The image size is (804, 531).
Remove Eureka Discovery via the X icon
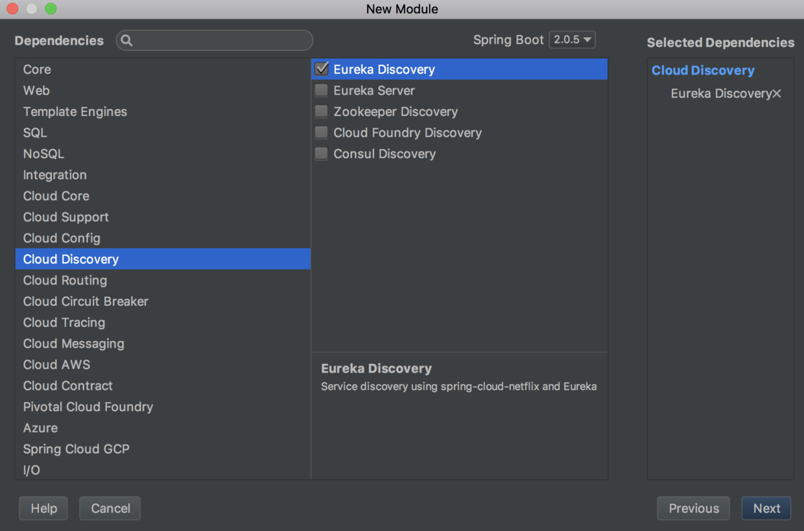(777, 93)
